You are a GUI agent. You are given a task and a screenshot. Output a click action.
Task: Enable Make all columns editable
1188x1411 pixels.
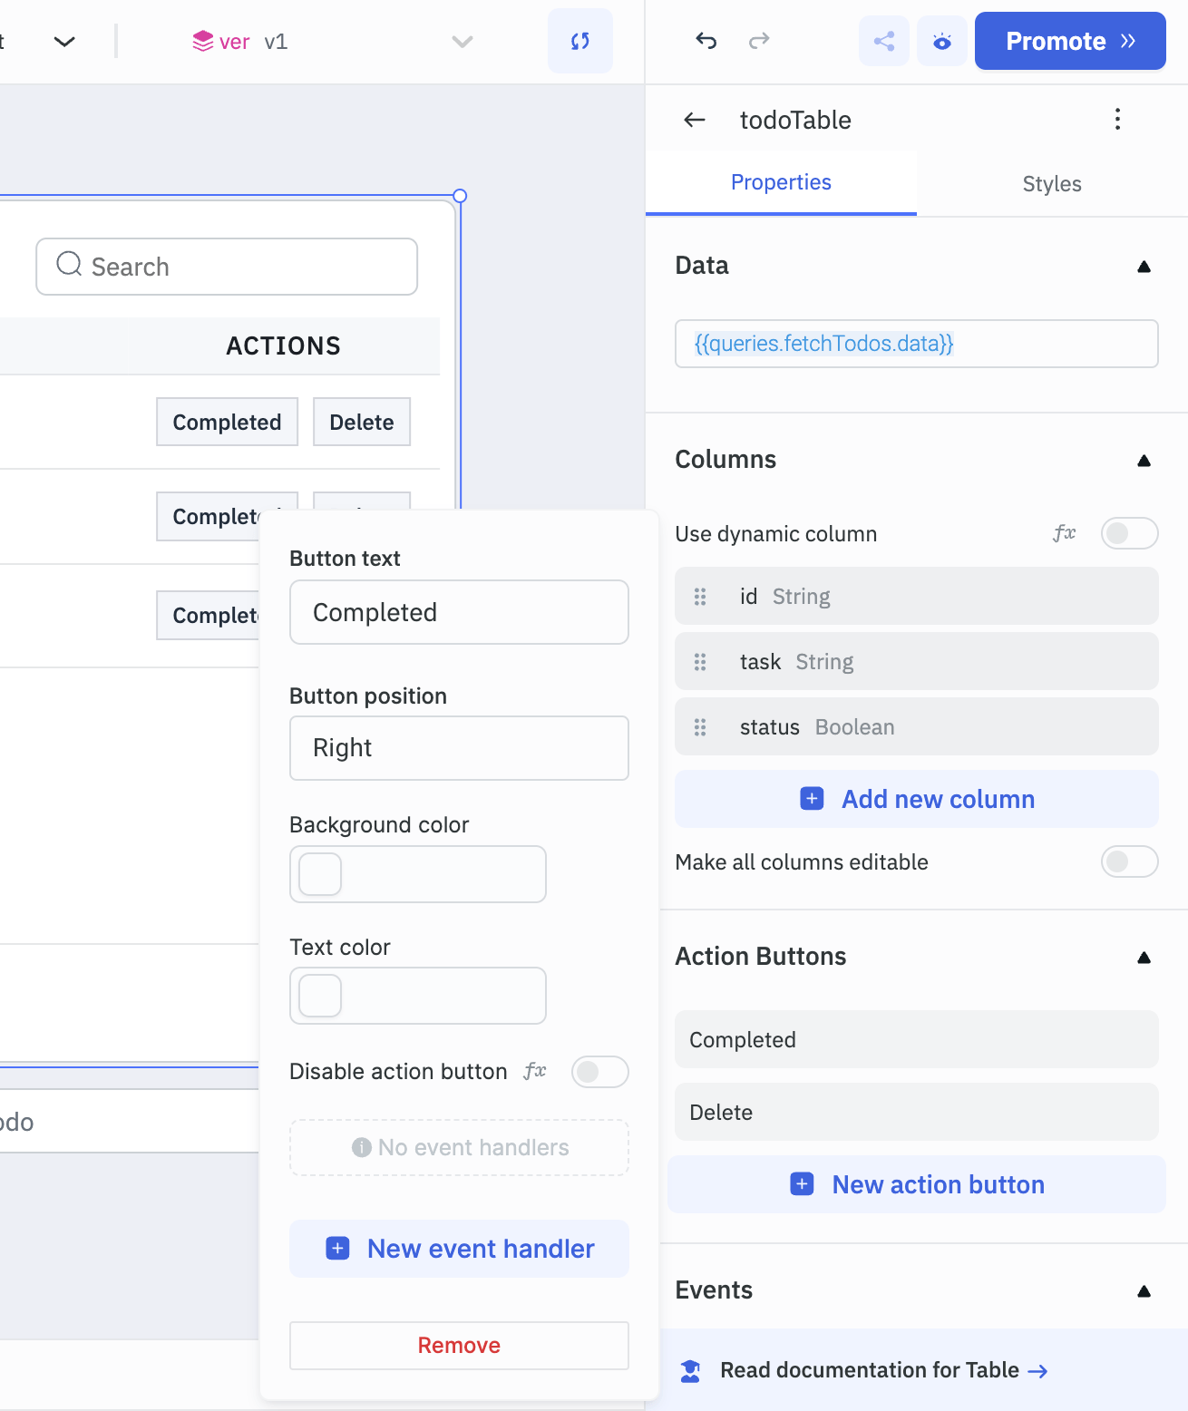tap(1129, 861)
